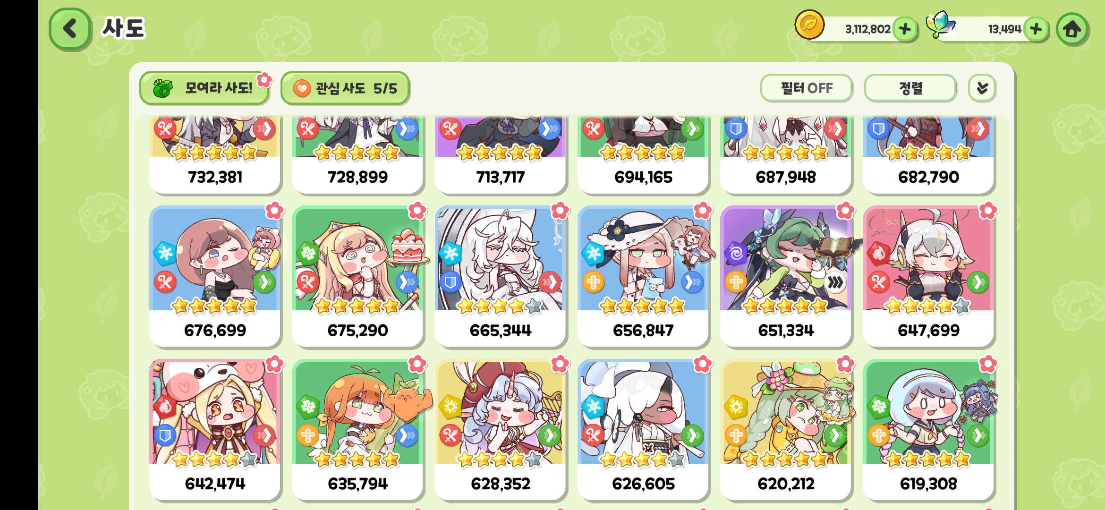Select the character card with 675,290 power
Screen dimensions: 1105x510
pos(357,276)
